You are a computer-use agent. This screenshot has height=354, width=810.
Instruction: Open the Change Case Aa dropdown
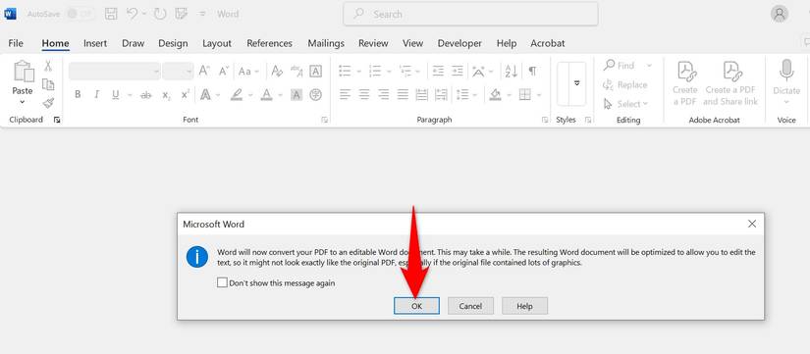[248, 72]
